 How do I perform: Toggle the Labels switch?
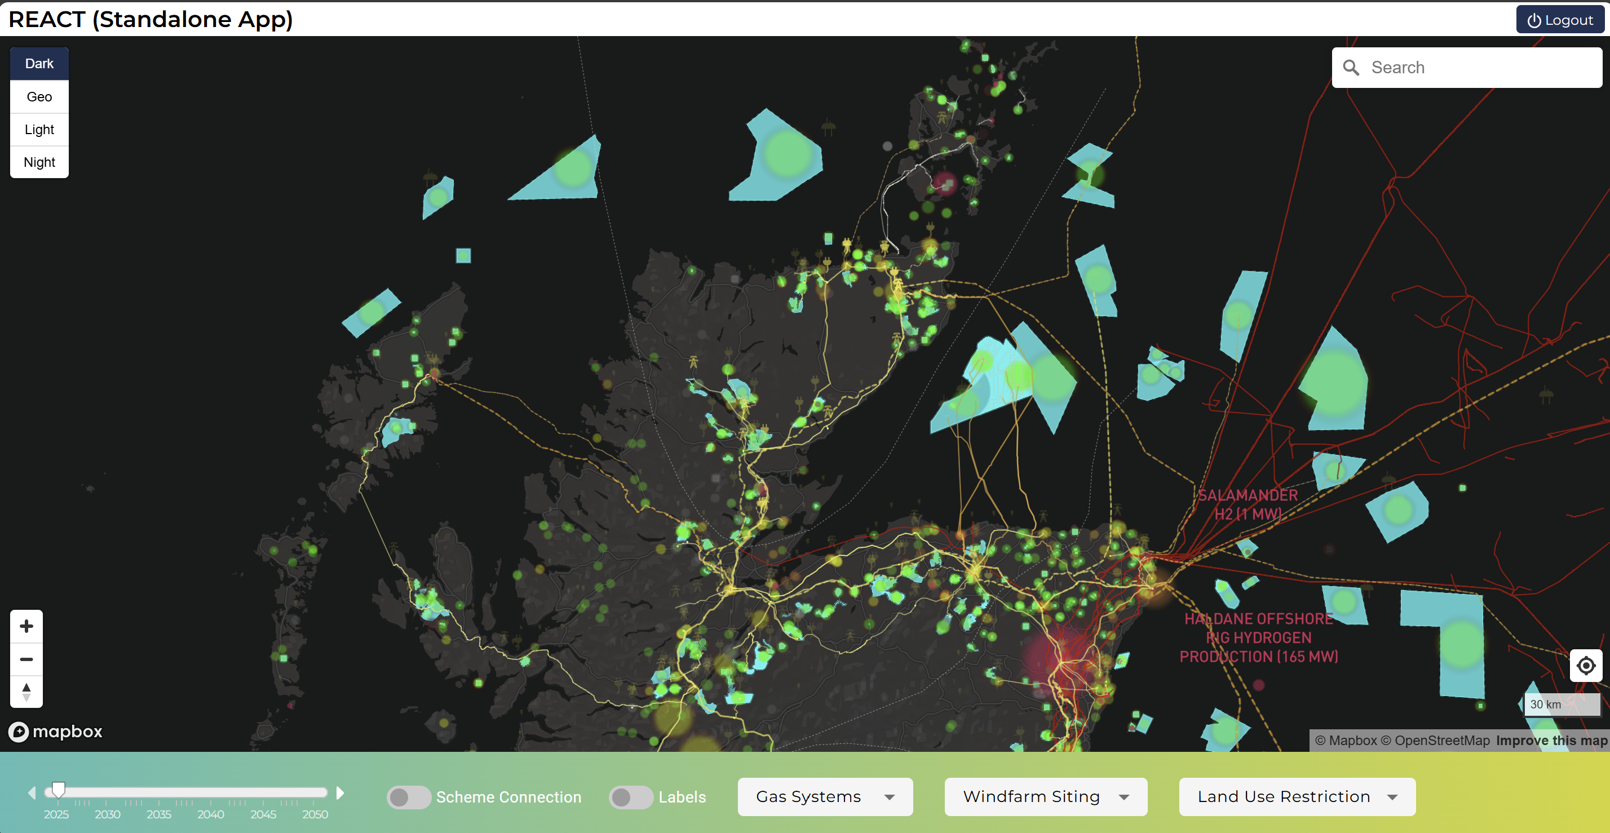tap(631, 797)
